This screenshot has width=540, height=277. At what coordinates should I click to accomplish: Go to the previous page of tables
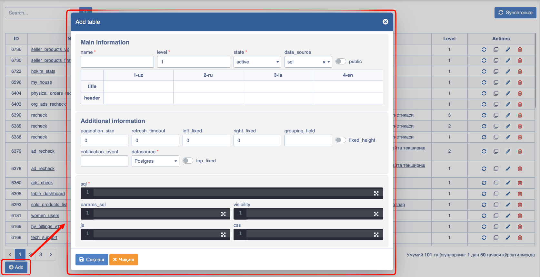point(10,254)
